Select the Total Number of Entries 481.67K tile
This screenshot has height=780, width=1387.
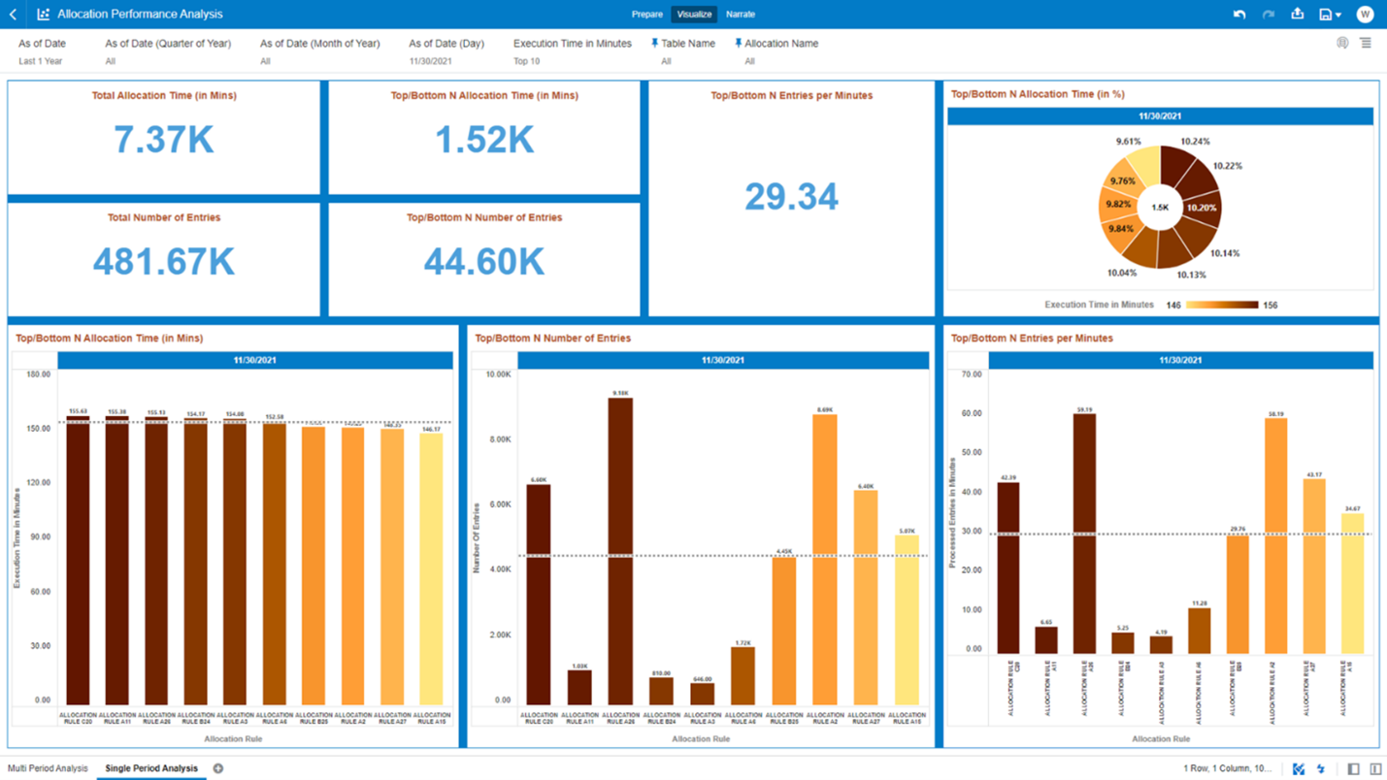(x=164, y=260)
